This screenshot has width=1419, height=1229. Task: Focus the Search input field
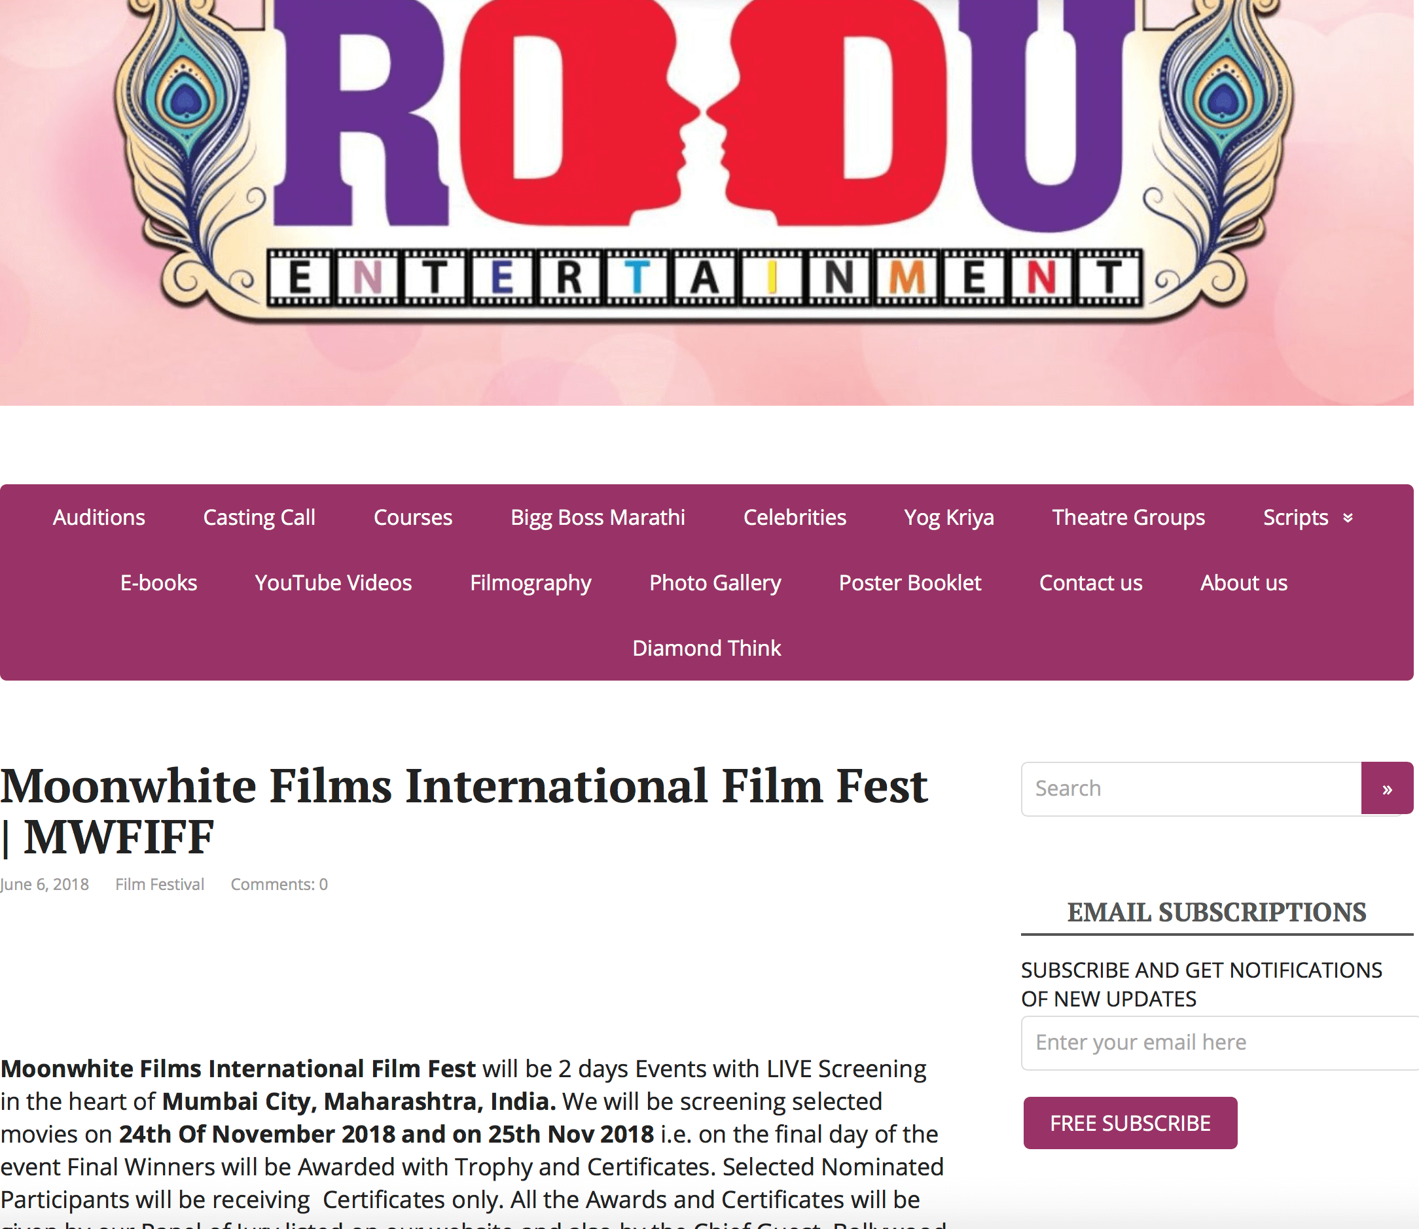tap(1191, 789)
